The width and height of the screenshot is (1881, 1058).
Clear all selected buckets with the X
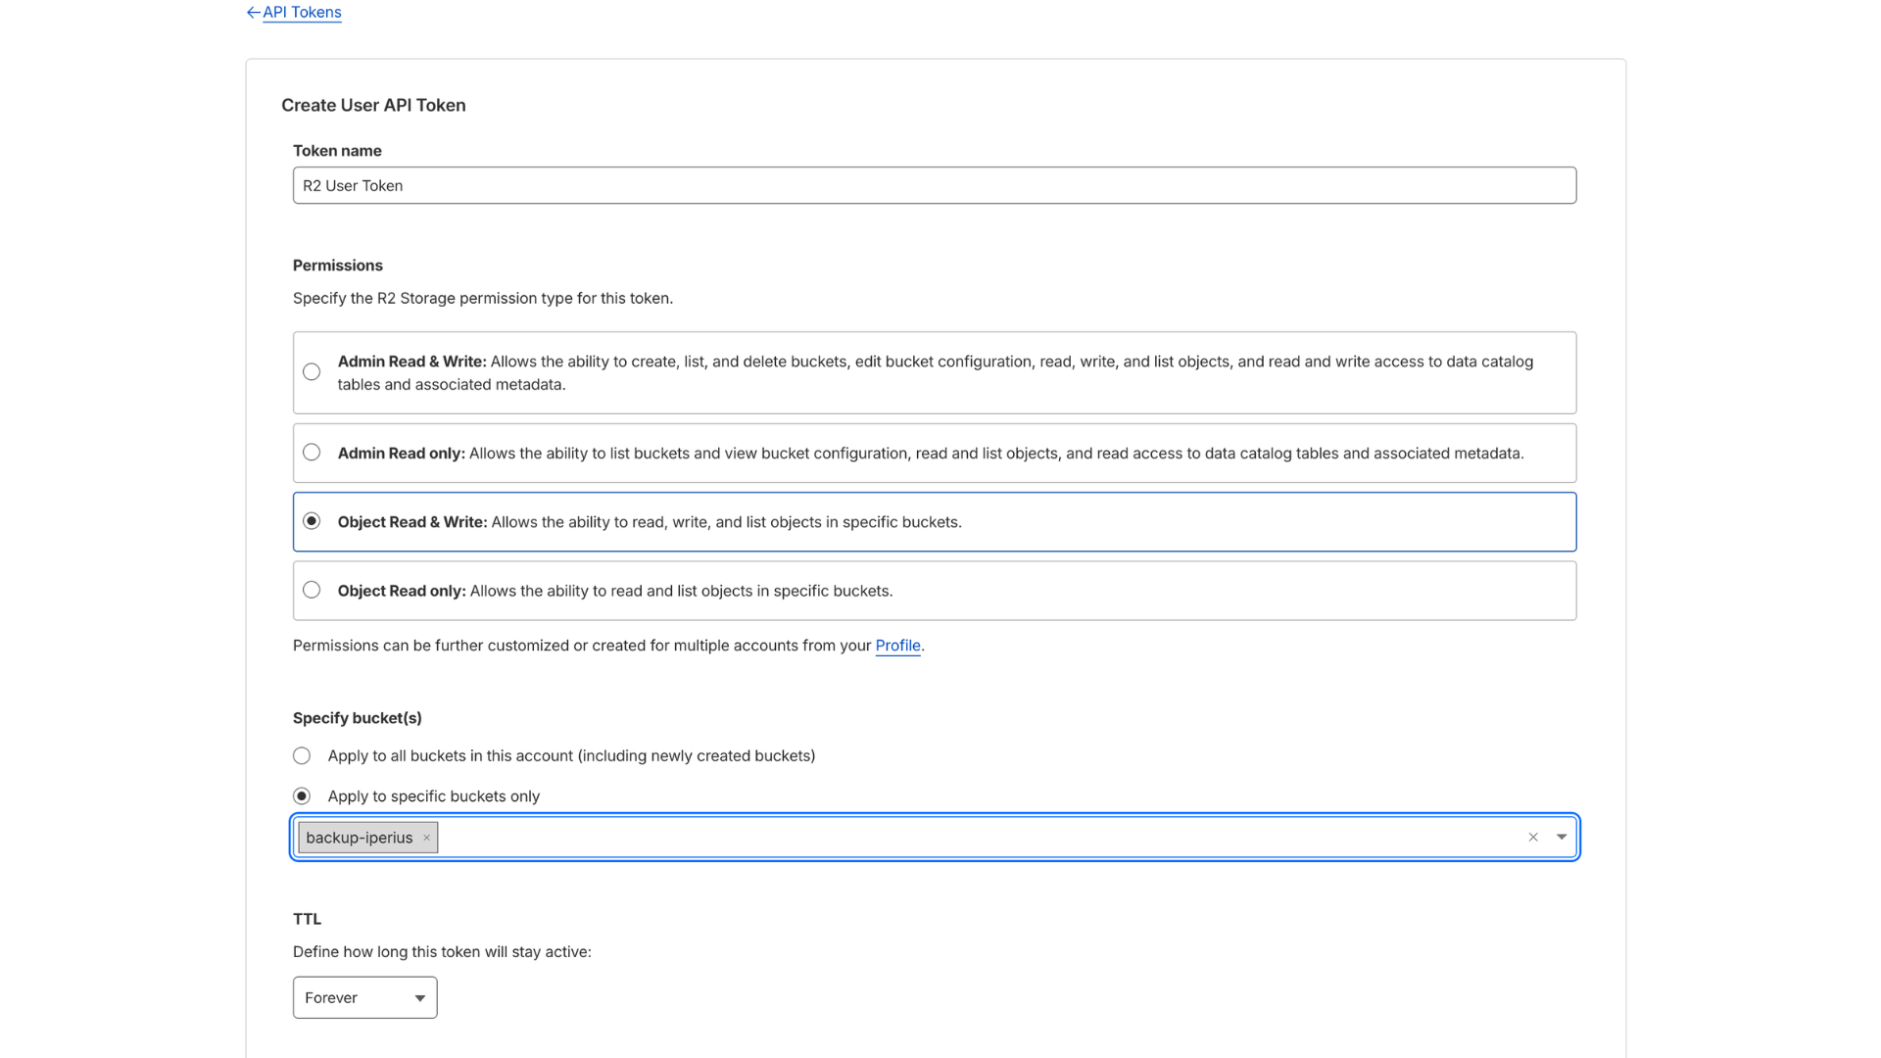[1533, 838]
